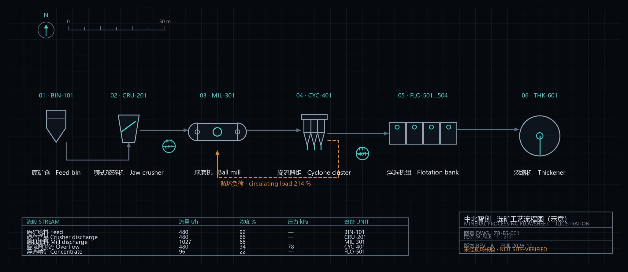The width and height of the screenshot is (628, 272).
Task: Click the PIT 401 instrument bubble
Action: pos(362,153)
